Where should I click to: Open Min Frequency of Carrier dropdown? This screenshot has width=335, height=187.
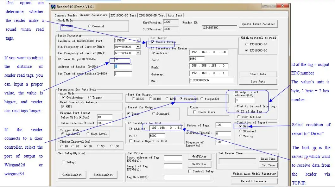click(x=138, y=47)
